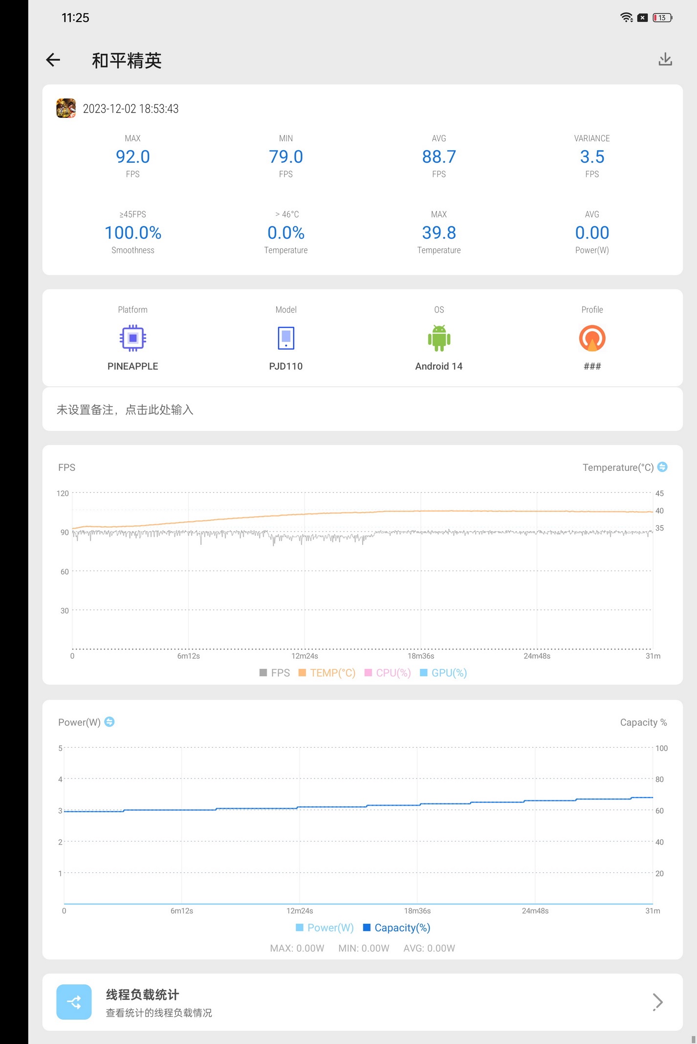
Task: Tap the page title 和平精英
Action: tap(127, 60)
